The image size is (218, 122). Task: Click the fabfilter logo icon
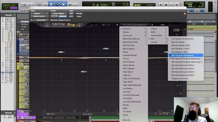(47, 25)
